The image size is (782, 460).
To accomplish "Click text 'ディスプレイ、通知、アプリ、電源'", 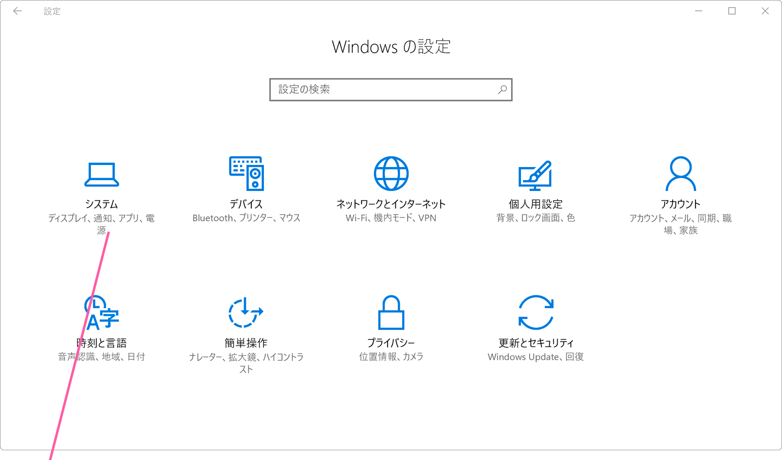I will pos(102,224).
